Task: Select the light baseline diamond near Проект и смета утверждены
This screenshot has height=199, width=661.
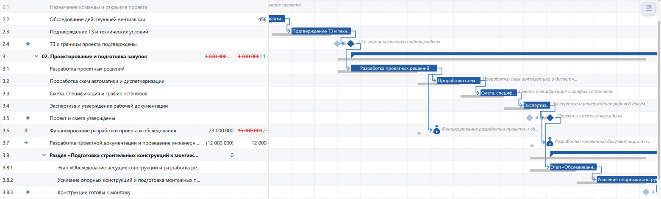Action: coord(529,118)
